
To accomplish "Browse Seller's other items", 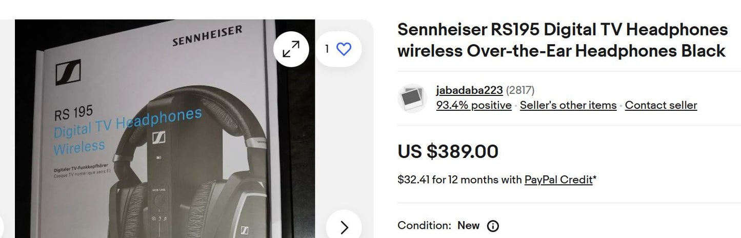I will (568, 105).
